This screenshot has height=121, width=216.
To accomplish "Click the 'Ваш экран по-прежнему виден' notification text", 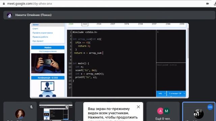I will pos(113,113).
